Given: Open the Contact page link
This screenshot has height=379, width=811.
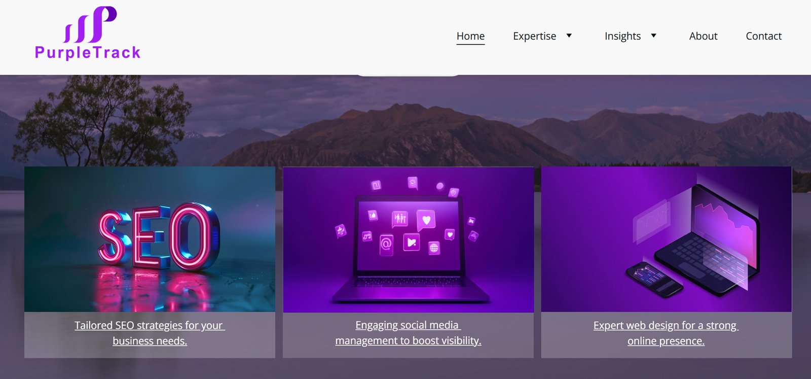Looking at the screenshot, I should click(763, 36).
